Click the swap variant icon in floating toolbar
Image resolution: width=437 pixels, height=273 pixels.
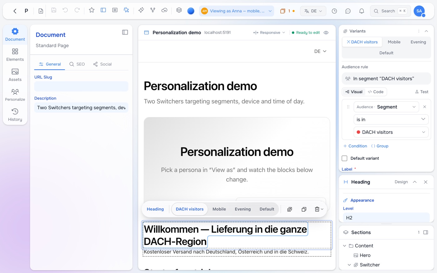click(x=290, y=209)
